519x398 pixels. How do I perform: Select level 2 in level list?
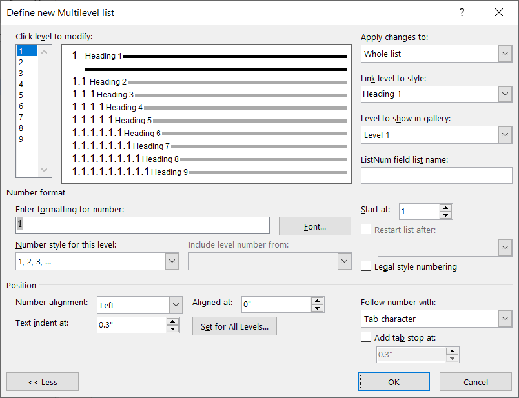click(x=27, y=62)
